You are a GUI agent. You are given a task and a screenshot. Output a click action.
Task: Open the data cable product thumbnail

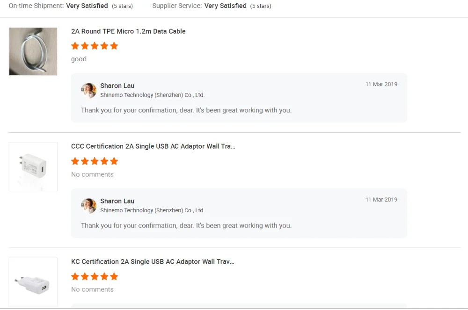(33, 51)
